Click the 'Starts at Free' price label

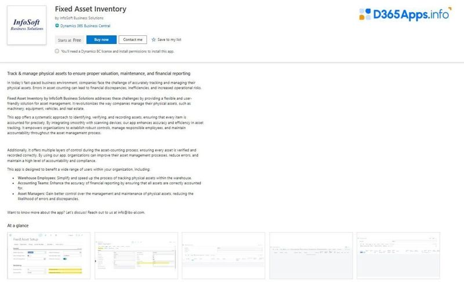pyautogui.click(x=70, y=40)
